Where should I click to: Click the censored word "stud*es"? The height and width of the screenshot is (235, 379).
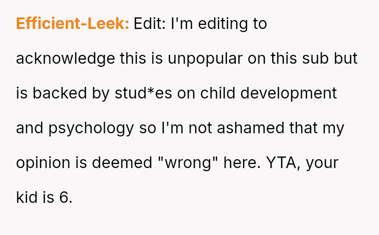click(x=144, y=93)
